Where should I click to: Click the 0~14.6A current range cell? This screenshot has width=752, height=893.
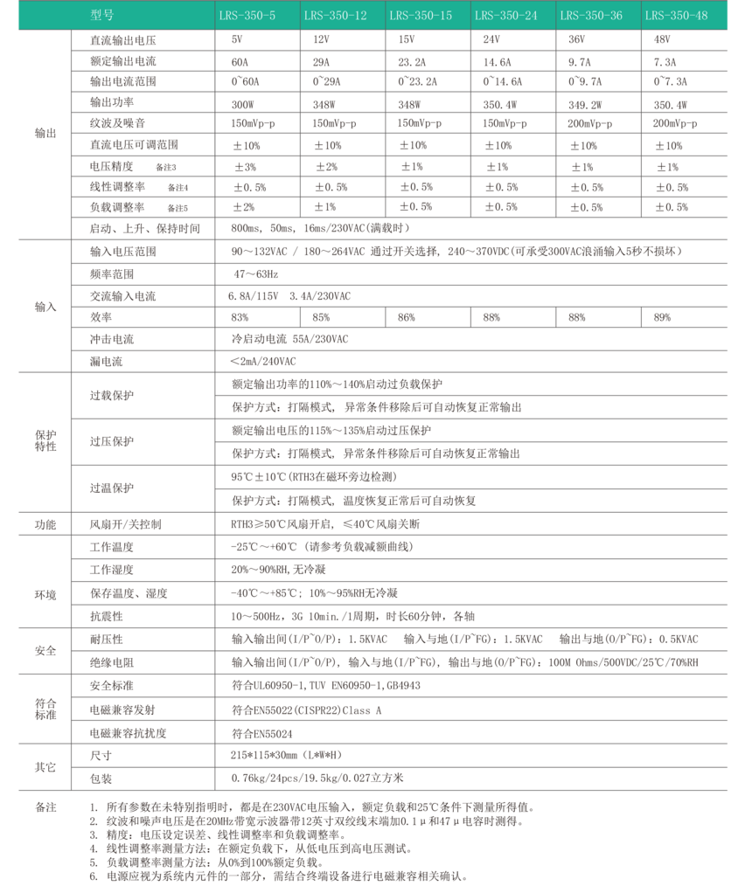click(x=502, y=81)
